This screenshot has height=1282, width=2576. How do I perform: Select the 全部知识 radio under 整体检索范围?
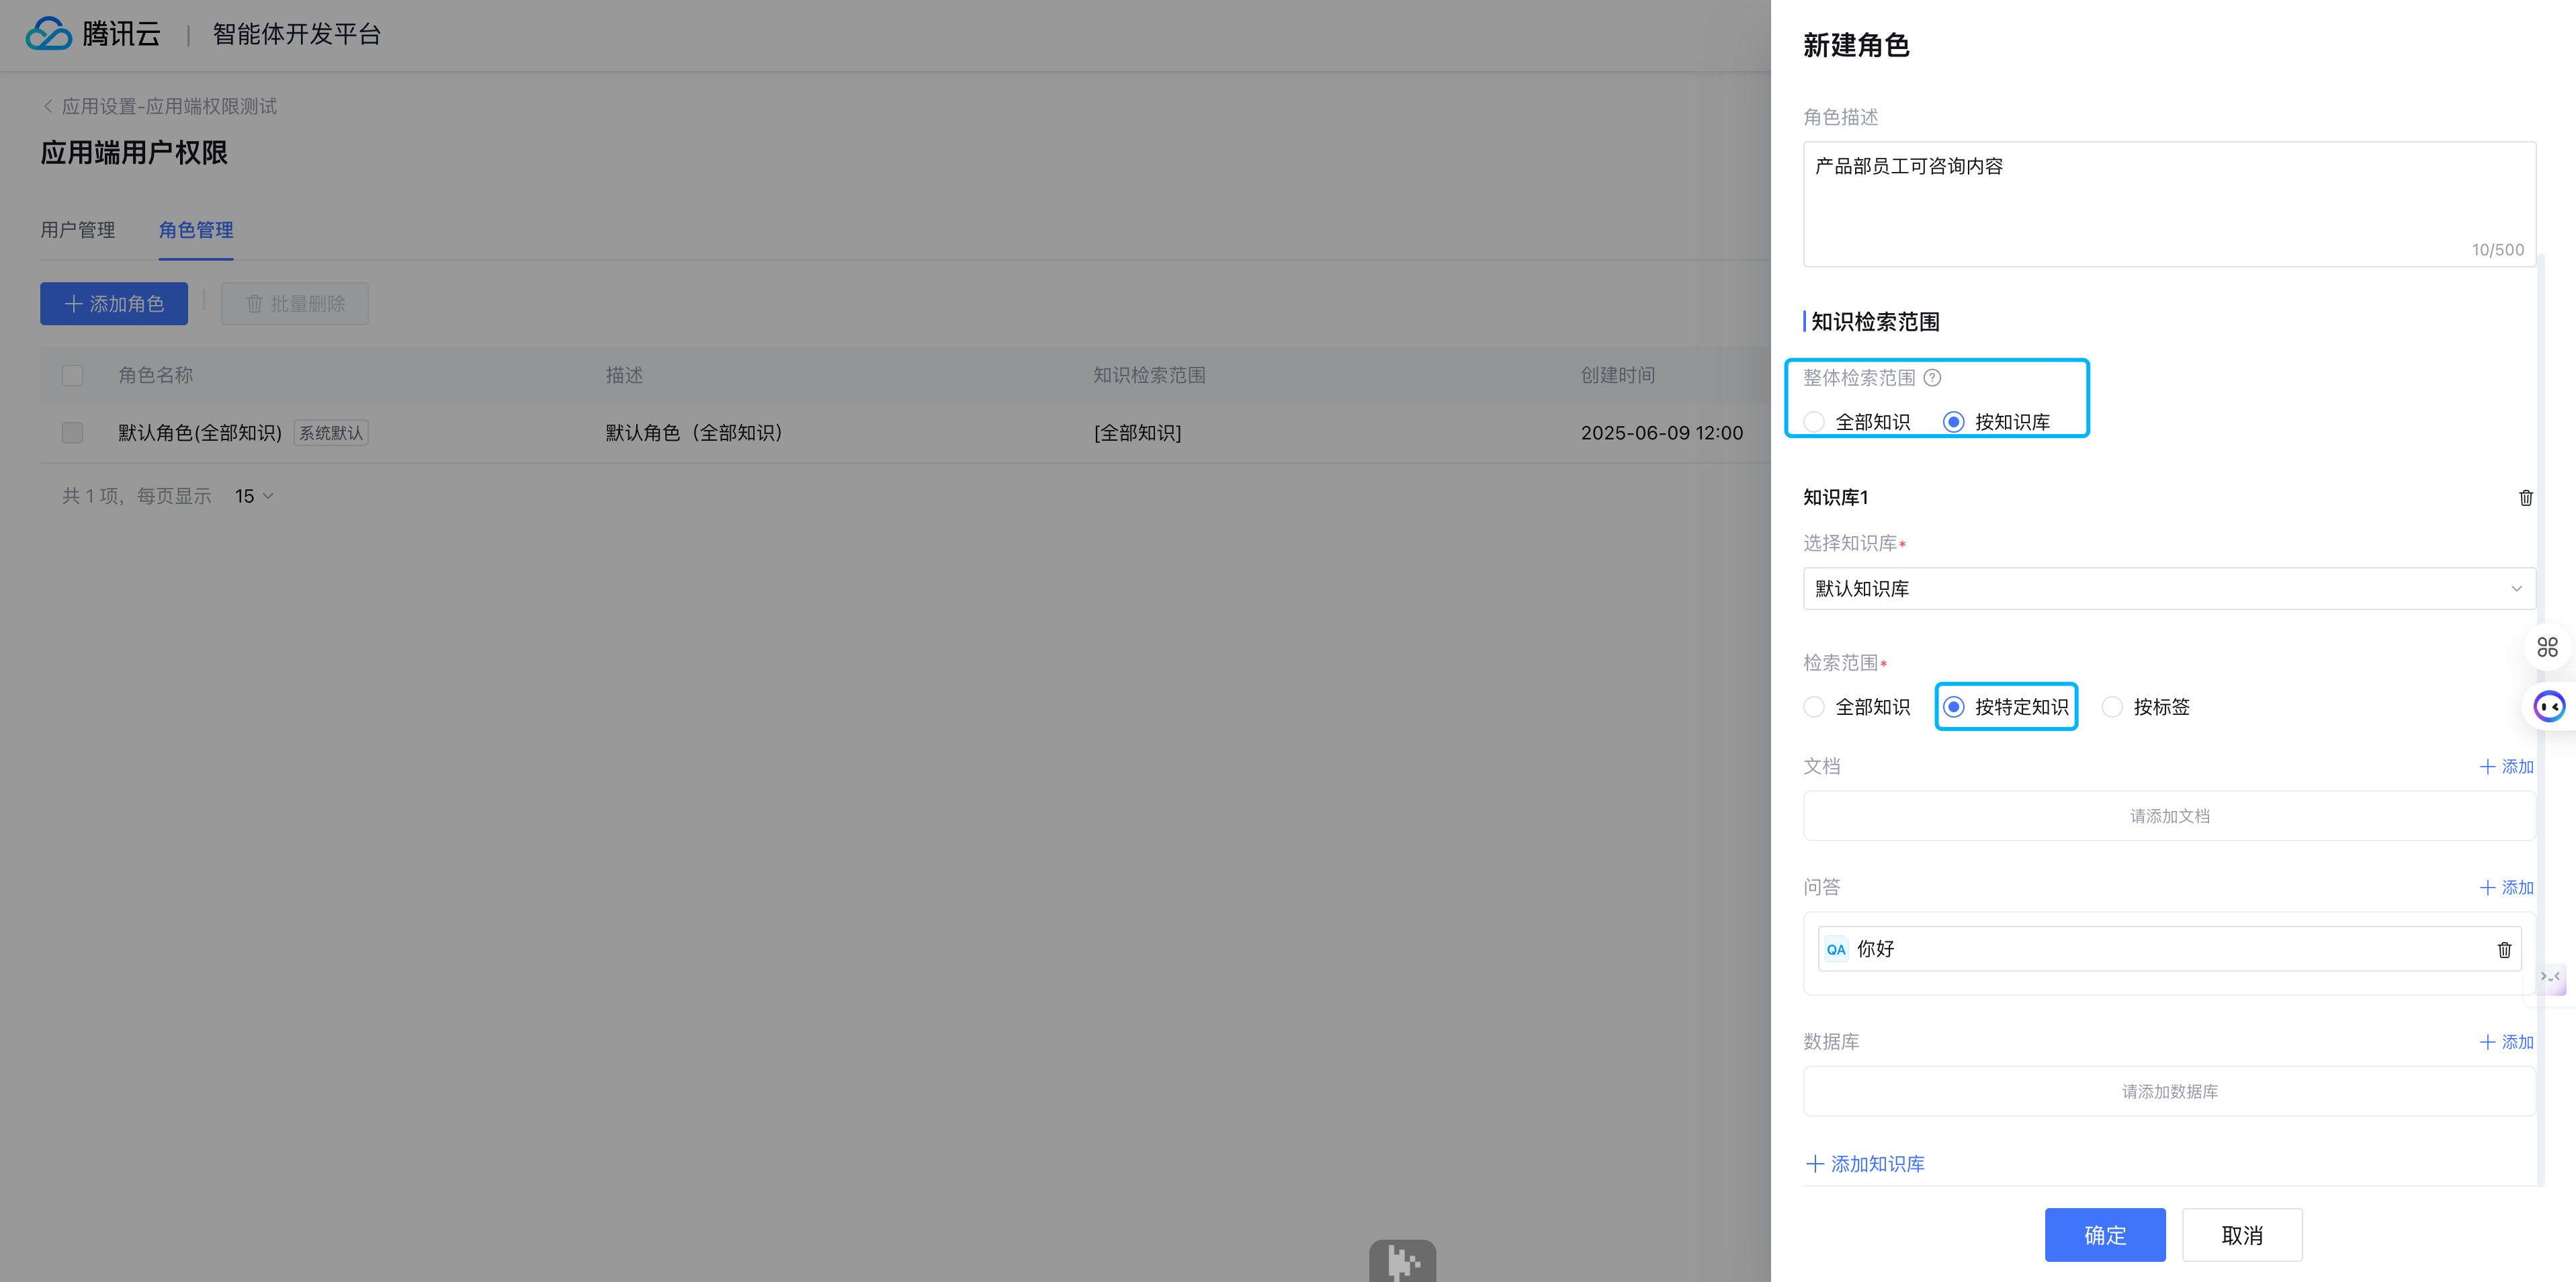click(x=1814, y=422)
